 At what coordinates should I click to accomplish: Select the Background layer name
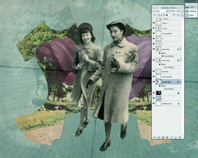[x=167, y=104]
